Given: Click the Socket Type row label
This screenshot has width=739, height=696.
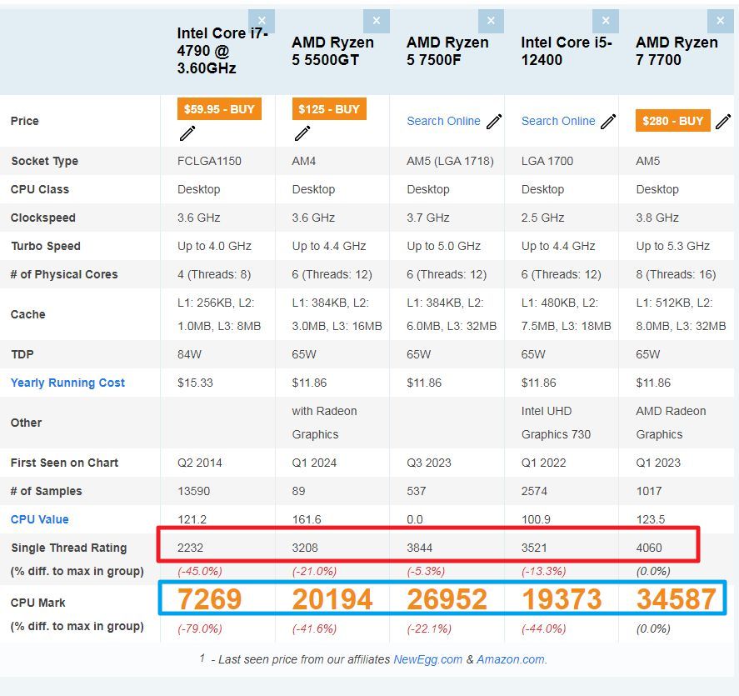Looking at the screenshot, I should click(x=44, y=161).
